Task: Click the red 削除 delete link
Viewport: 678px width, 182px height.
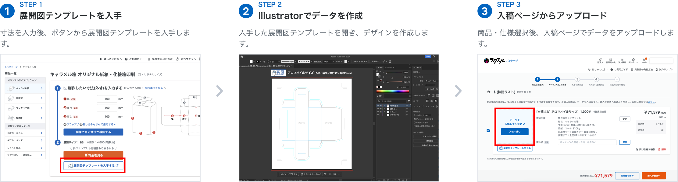Action: [662, 149]
